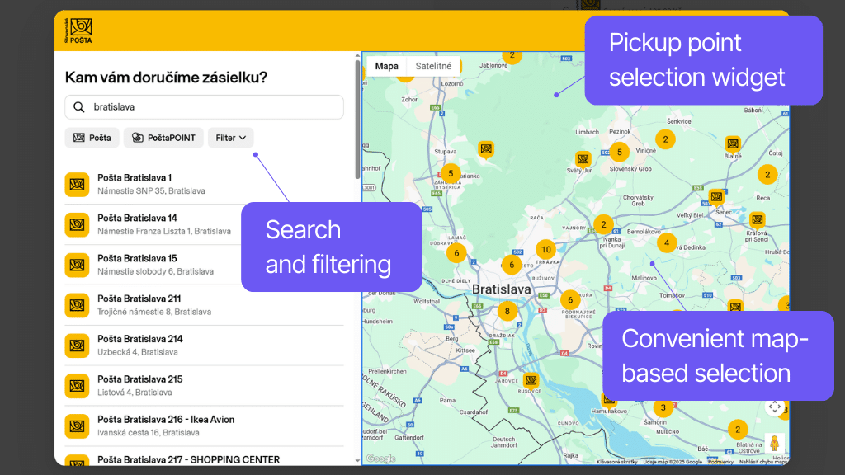Screen dimensions: 845x475
Task: Click cluster marker 10 near Trnávka
Action: pyautogui.click(x=546, y=249)
